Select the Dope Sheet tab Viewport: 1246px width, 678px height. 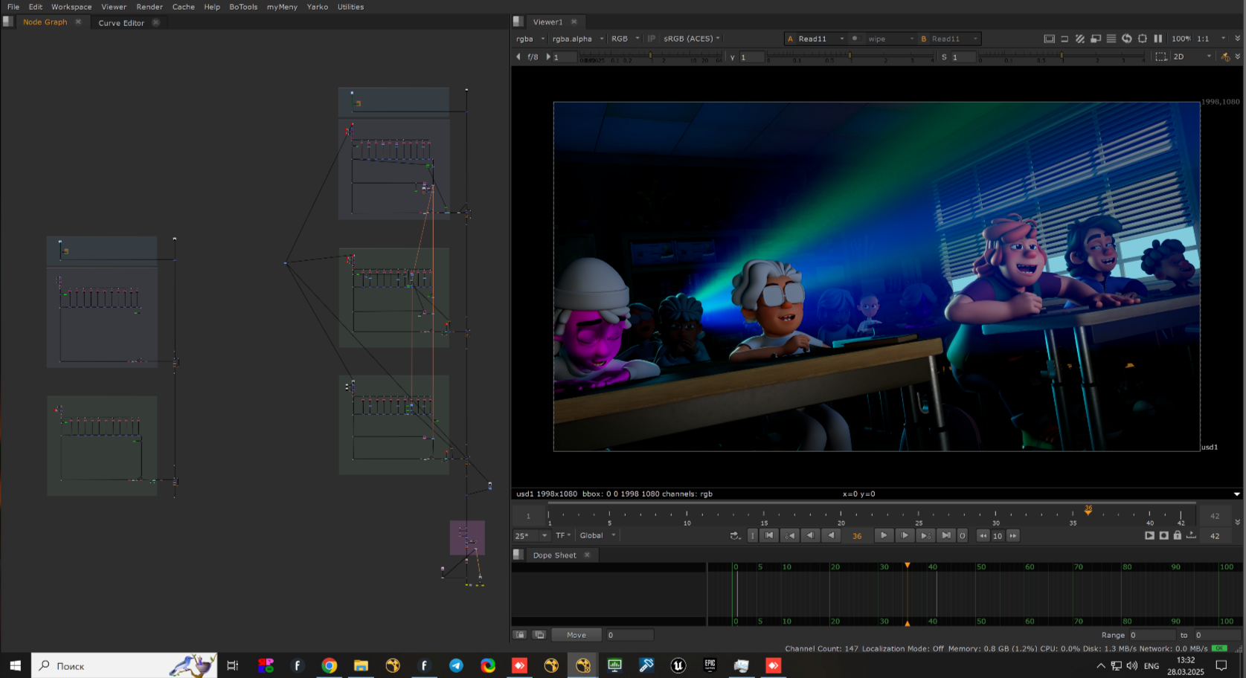tap(554, 555)
